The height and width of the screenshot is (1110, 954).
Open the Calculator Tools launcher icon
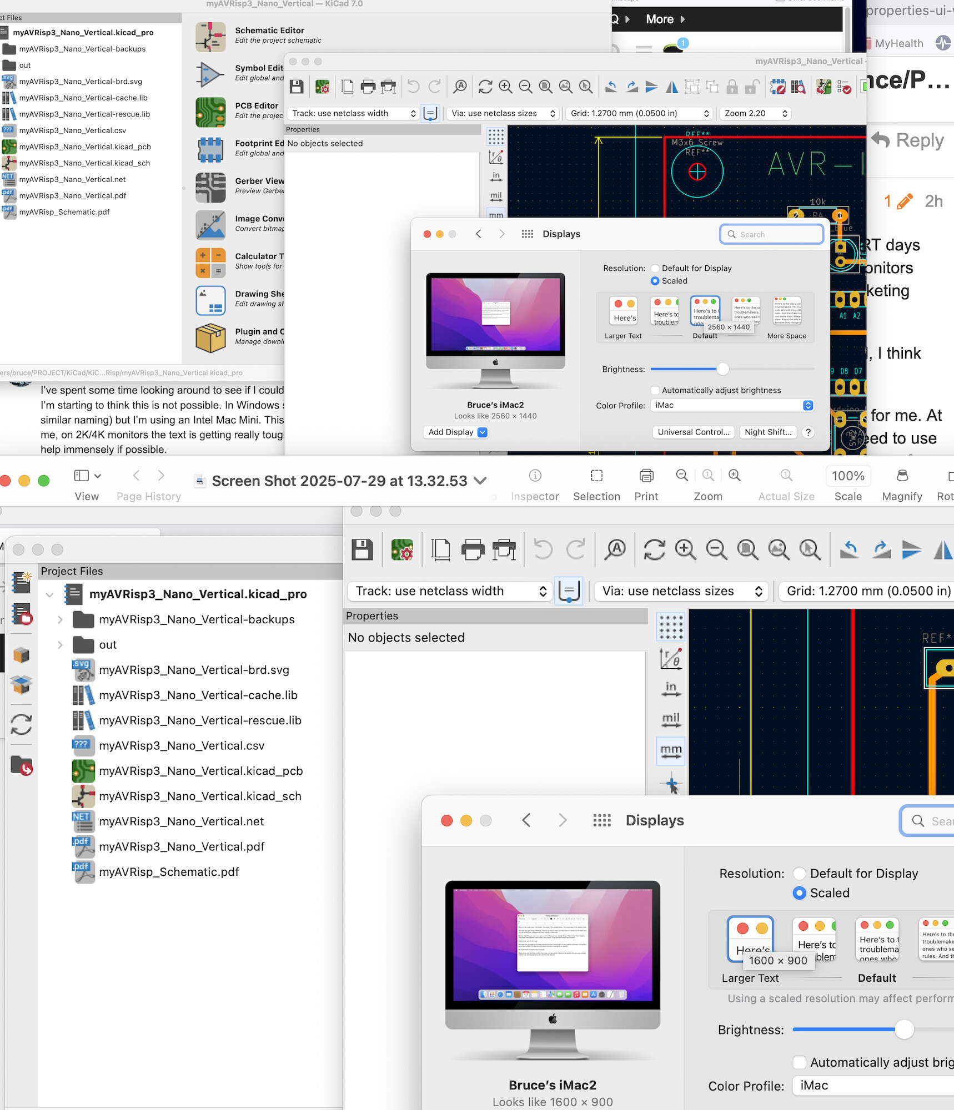[210, 263]
